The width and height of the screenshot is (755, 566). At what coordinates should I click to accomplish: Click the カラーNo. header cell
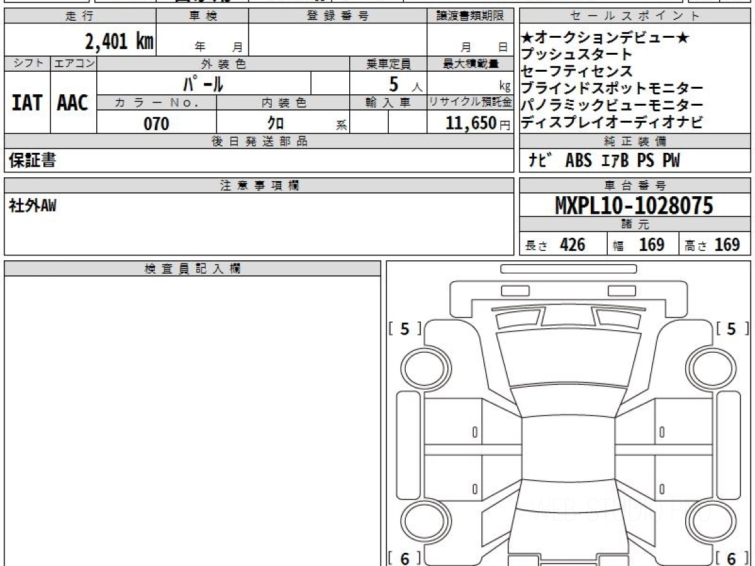click(x=157, y=103)
